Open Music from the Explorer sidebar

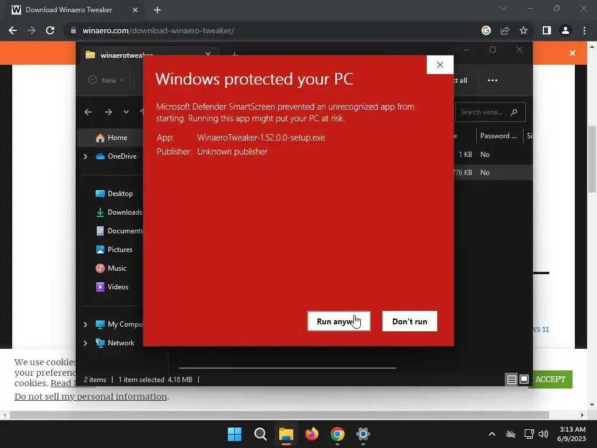click(x=111, y=268)
